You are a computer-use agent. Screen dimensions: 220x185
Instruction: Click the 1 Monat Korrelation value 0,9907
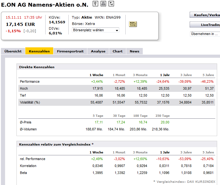[120, 166]
